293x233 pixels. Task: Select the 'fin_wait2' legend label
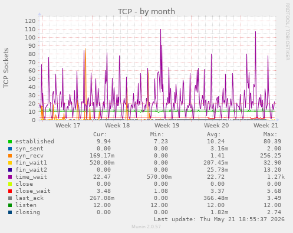pos(31,170)
